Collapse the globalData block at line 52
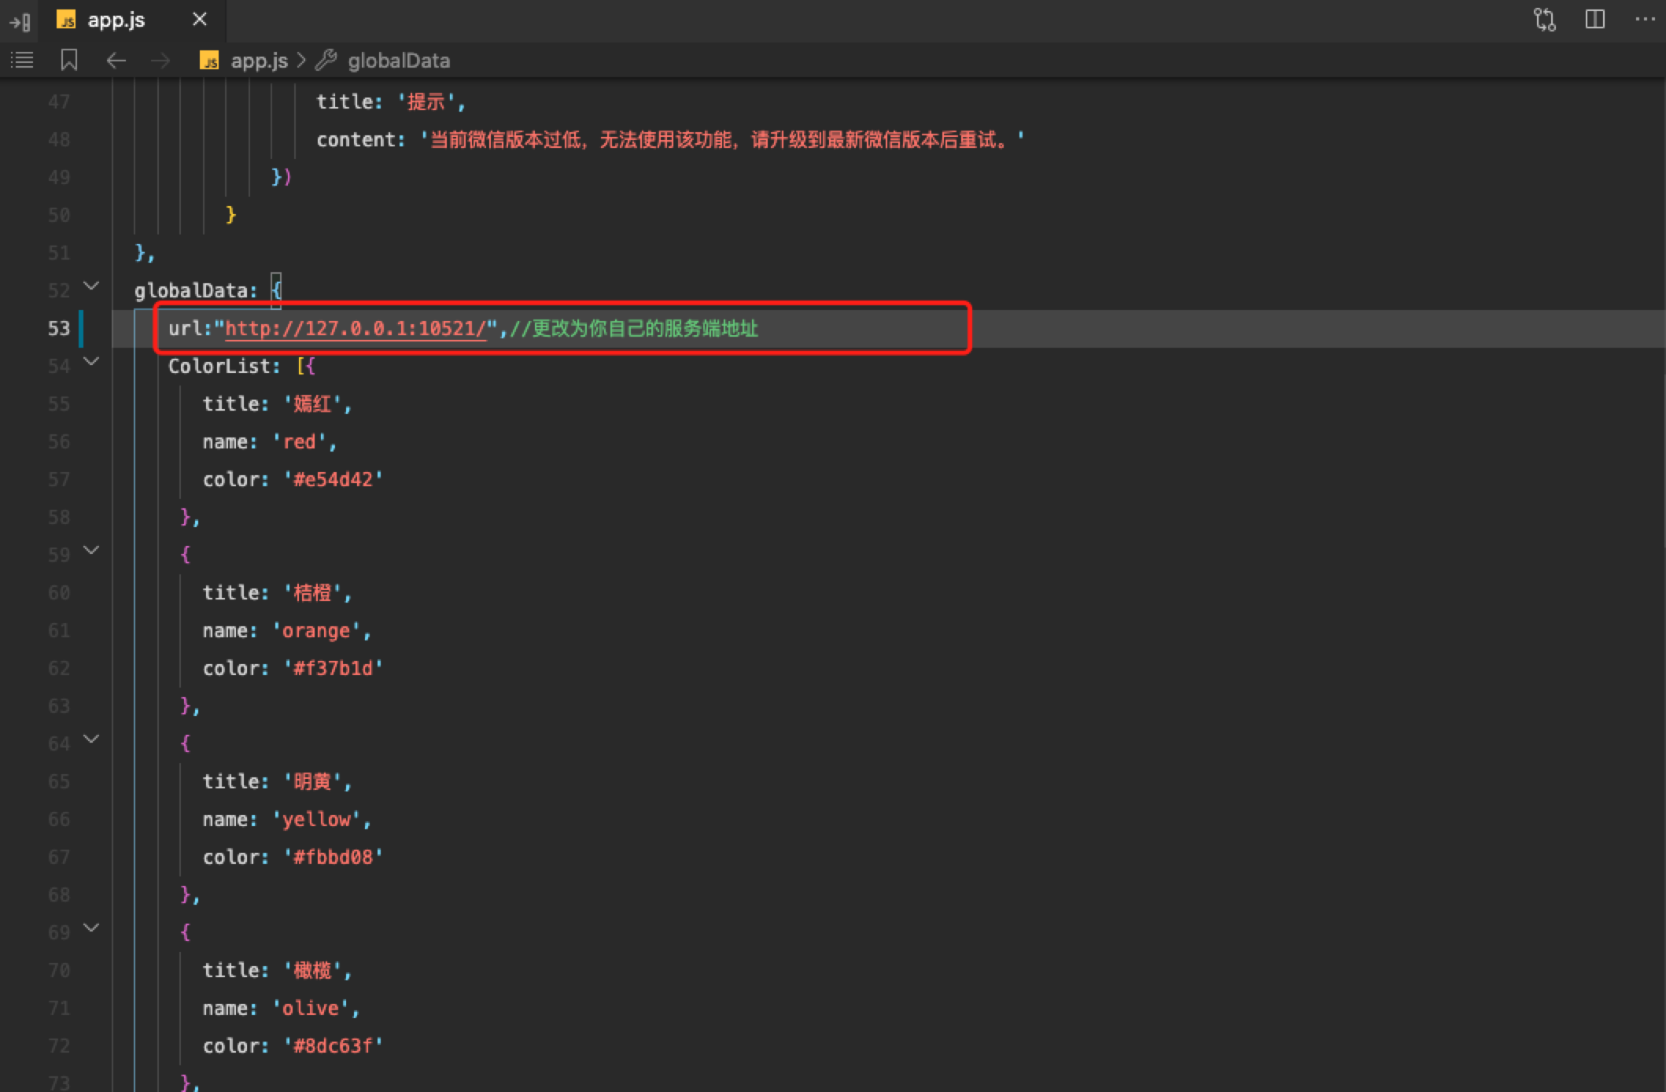 coord(91,286)
